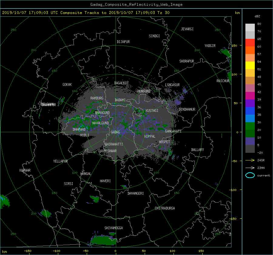
Task: Click the GADAG radar center label
Action: [x=116, y=132]
